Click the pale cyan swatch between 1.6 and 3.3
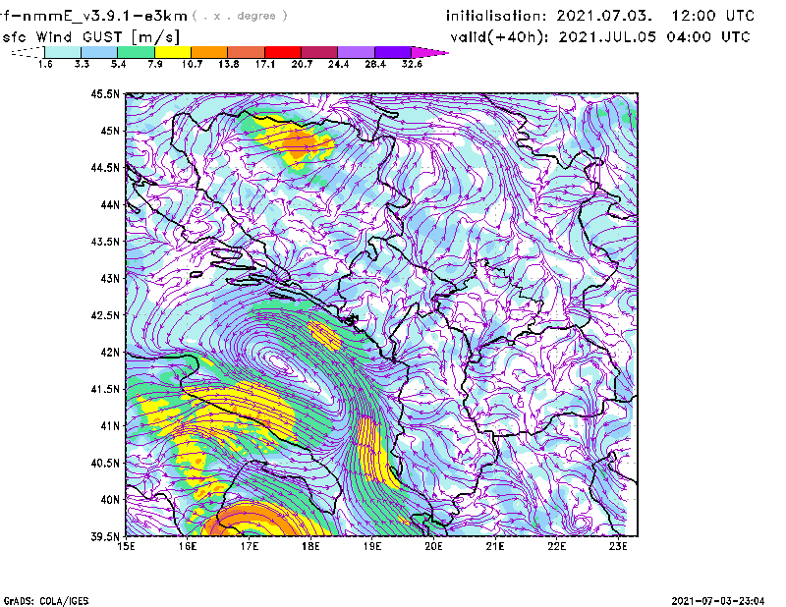 pyautogui.click(x=63, y=52)
